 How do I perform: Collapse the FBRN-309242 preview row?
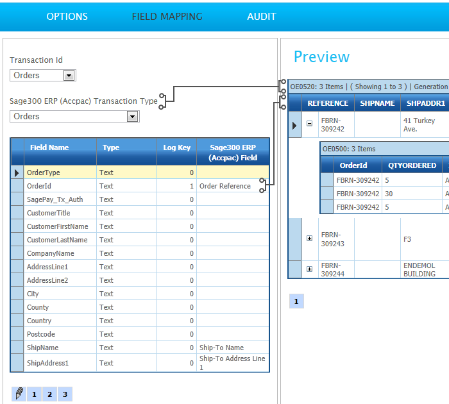309,124
